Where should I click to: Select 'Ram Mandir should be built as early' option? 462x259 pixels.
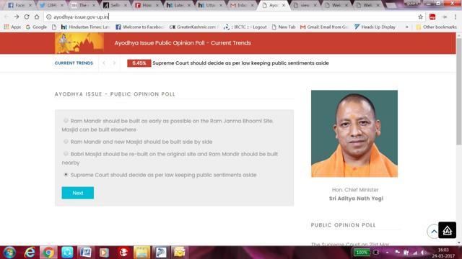click(x=66, y=120)
